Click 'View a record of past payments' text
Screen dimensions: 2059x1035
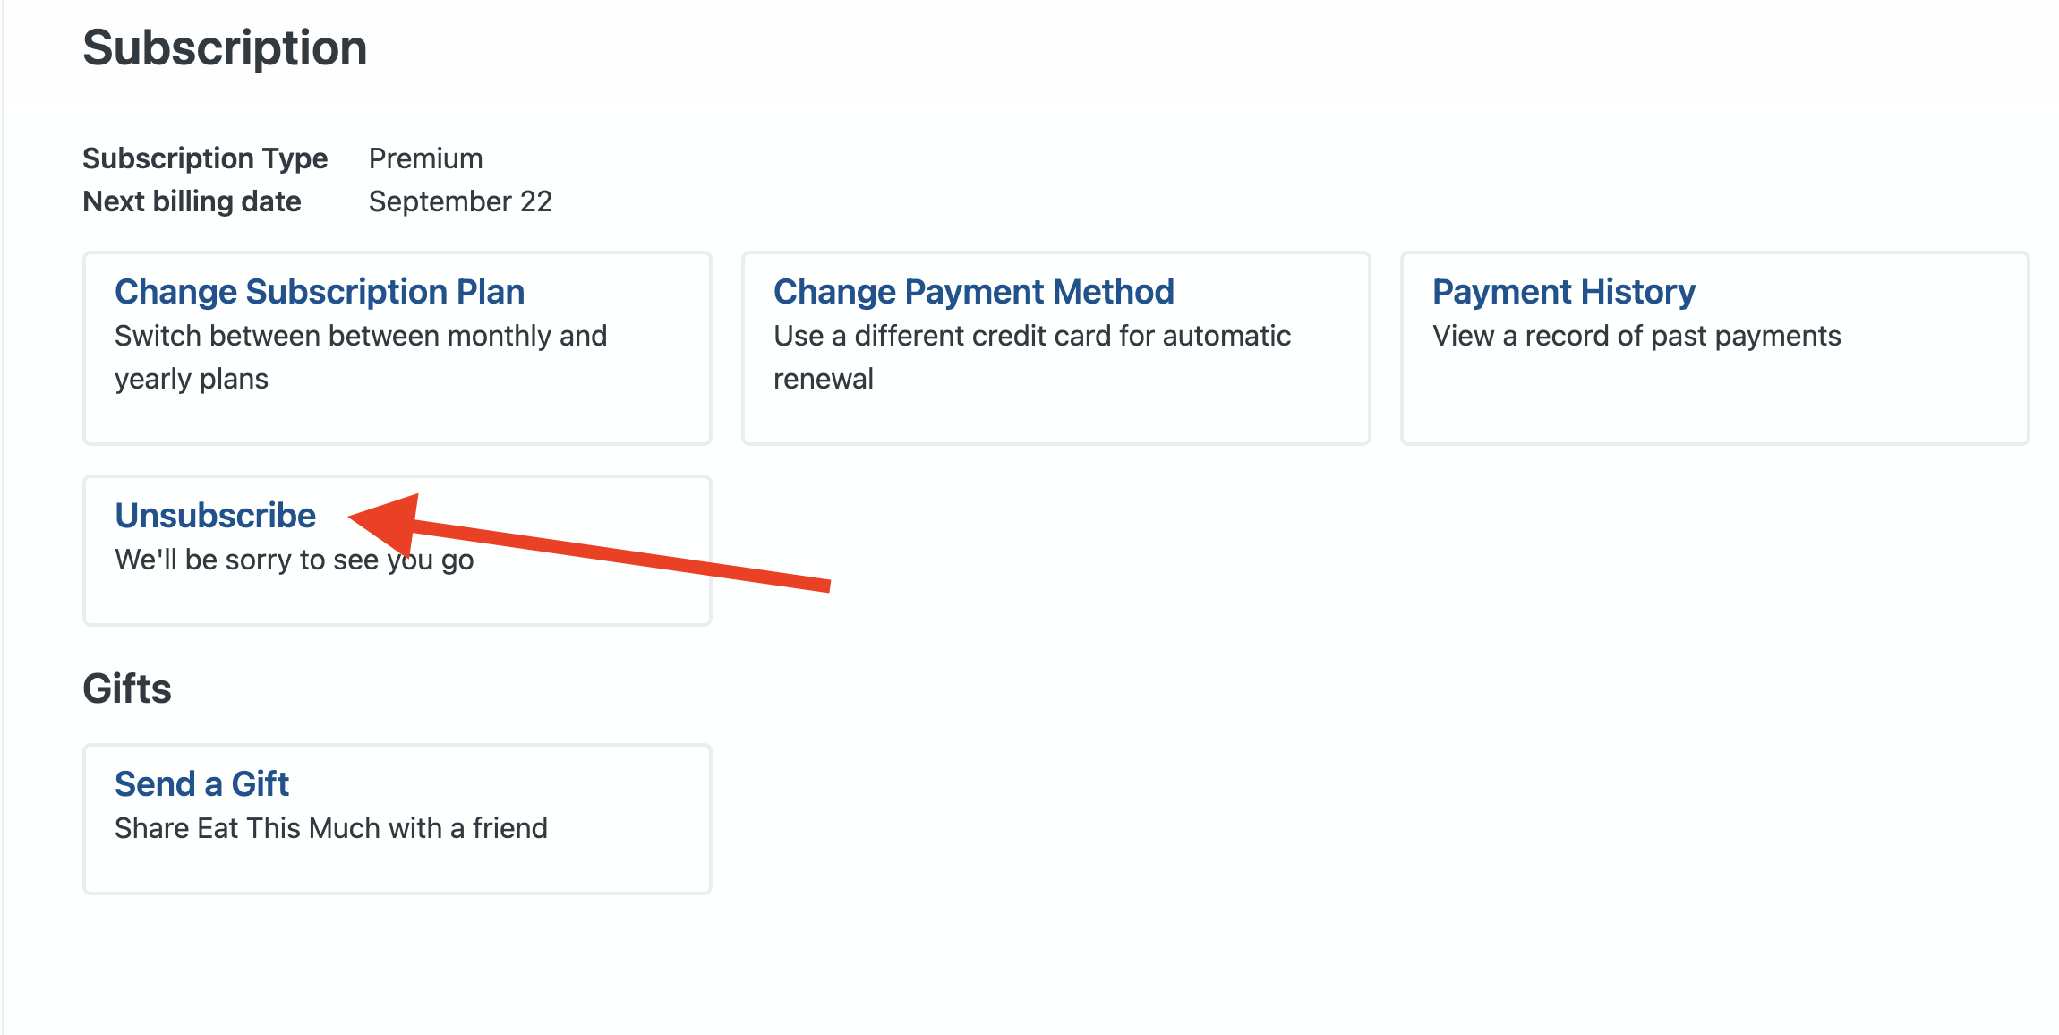[x=1636, y=336]
